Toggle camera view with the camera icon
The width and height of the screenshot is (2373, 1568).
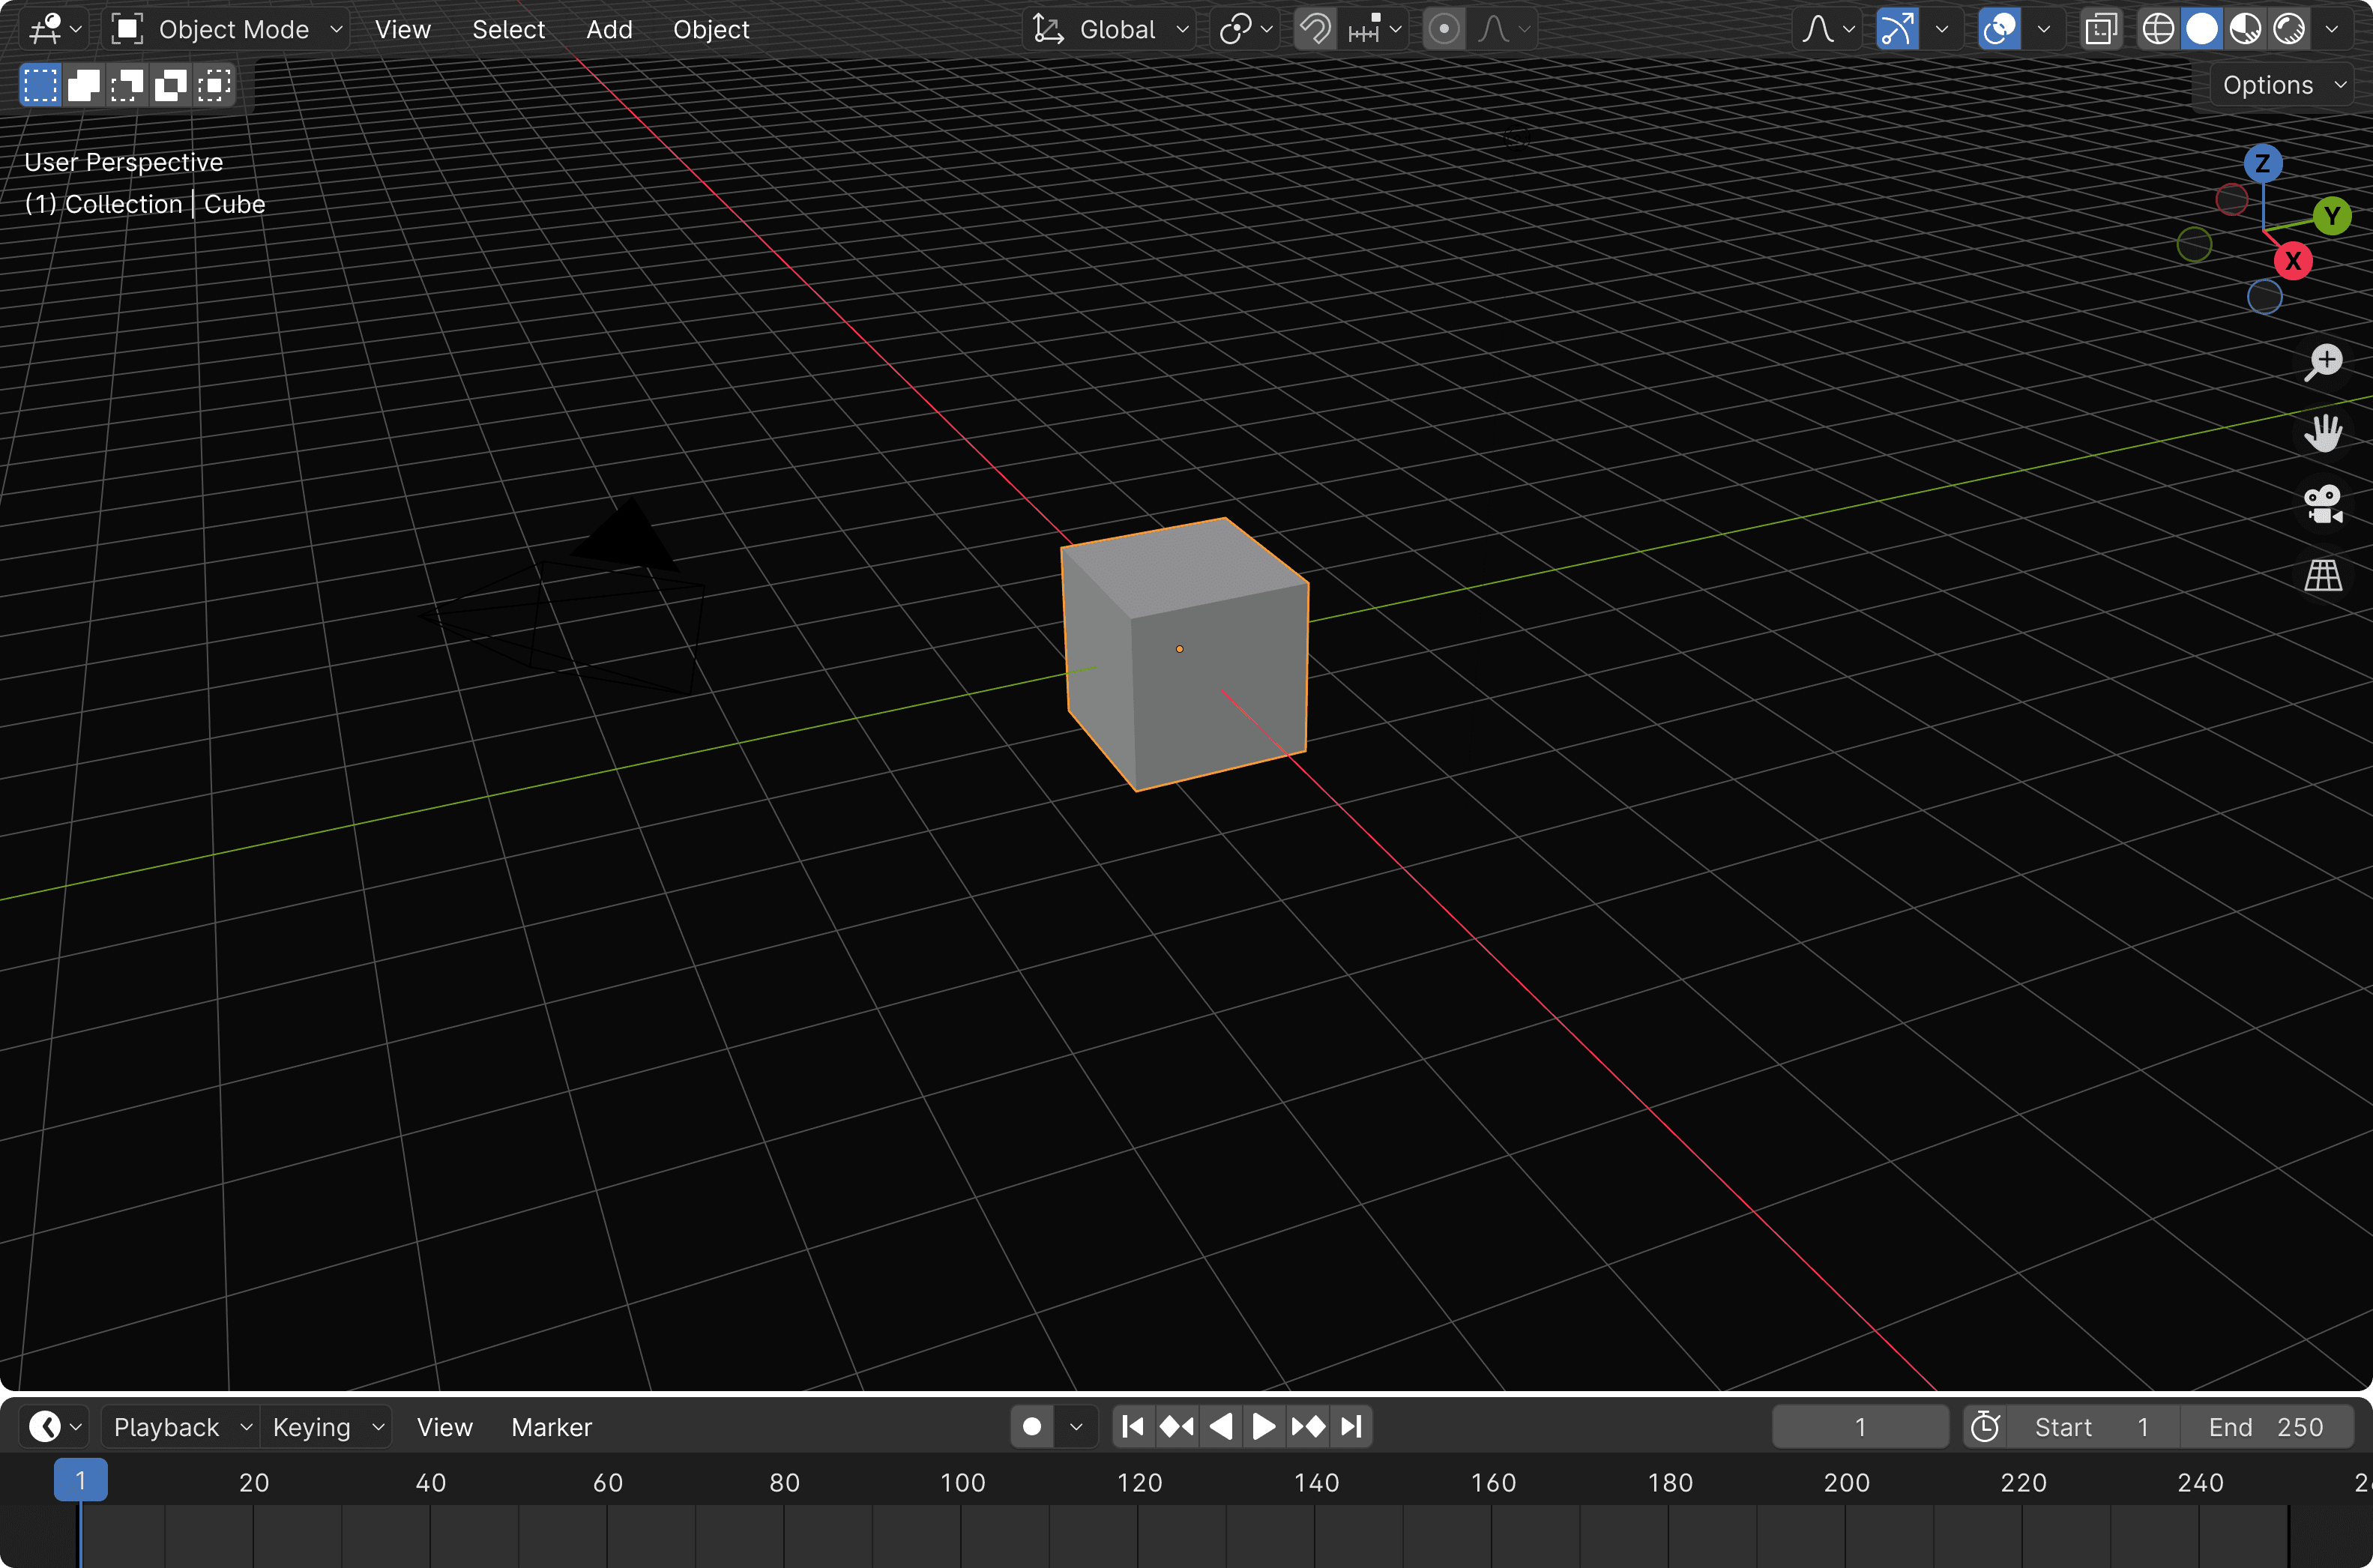click(x=2323, y=504)
